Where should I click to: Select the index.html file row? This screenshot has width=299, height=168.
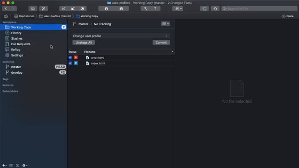coord(121,63)
